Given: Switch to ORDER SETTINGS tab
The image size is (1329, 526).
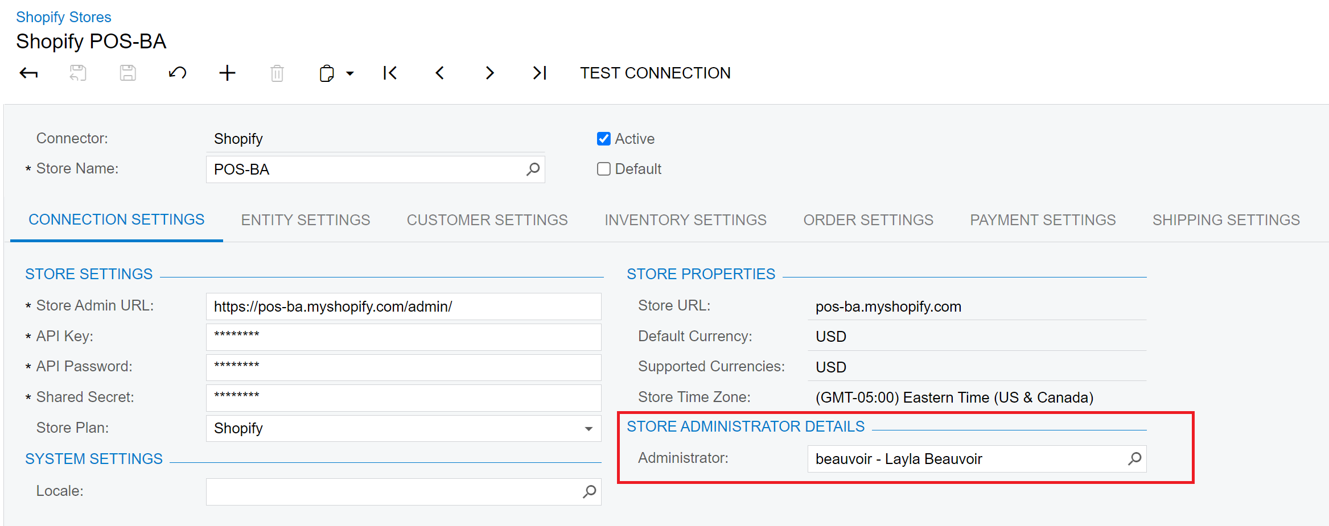Looking at the screenshot, I should coord(868,220).
